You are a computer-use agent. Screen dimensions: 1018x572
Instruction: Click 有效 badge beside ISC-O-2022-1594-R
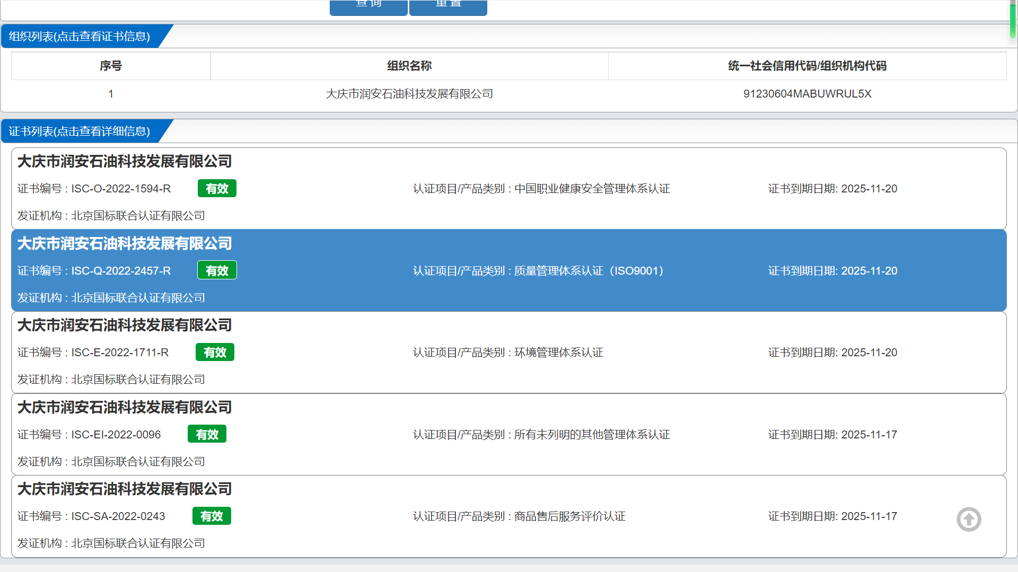pos(217,188)
